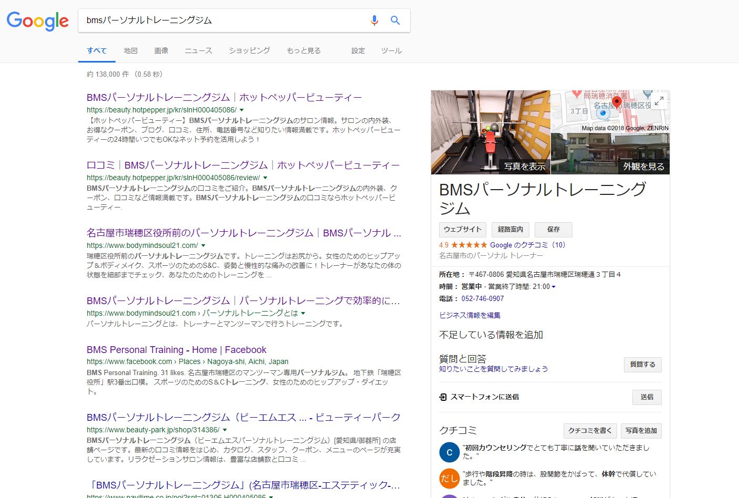Image resolution: width=739 pixels, height=498 pixels.
Task: Click the ウェブサイト button
Action: (463, 230)
